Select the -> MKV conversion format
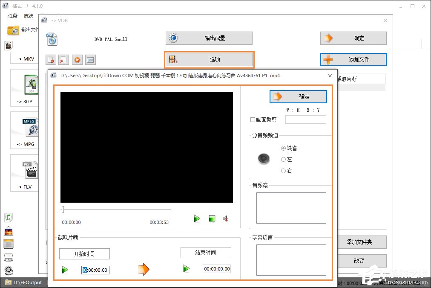The height and width of the screenshot is (288, 431). tap(26, 58)
